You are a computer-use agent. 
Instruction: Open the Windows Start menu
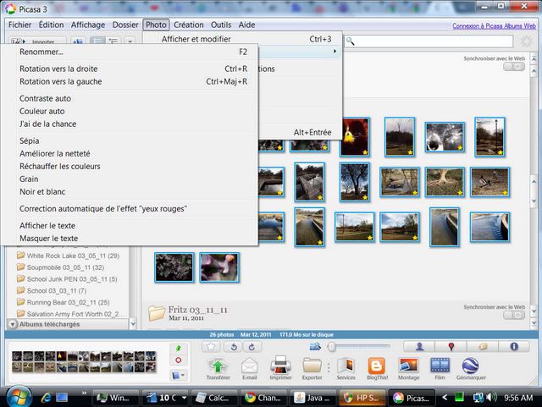(17, 396)
